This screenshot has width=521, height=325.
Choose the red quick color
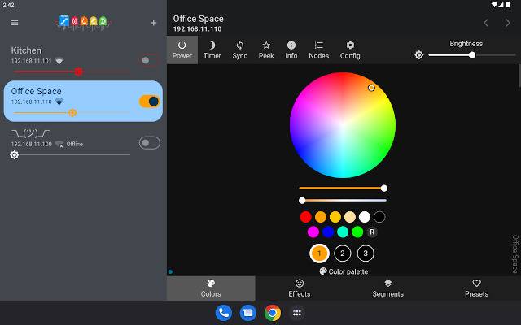(306, 217)
